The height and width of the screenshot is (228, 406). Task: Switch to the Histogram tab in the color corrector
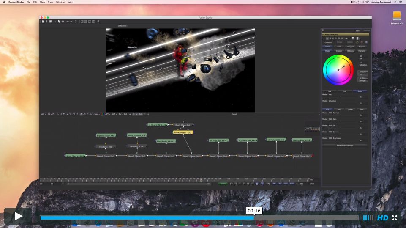pos(350,47)
